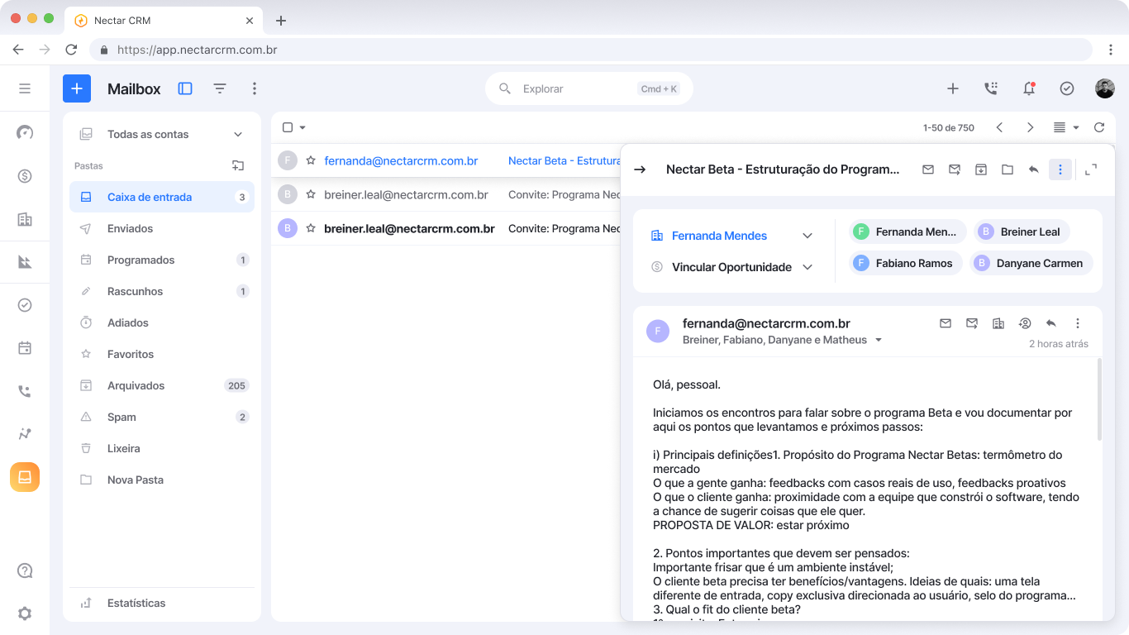This screenshot has height=635, width=1129.
Task: Open the Rascunhos folder
Action: (x=162, y=291)
